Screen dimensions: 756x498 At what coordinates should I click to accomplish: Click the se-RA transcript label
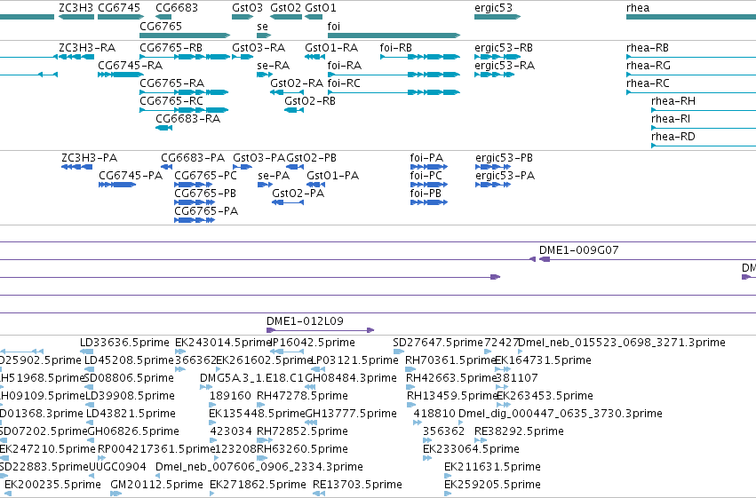pos(274,66)
